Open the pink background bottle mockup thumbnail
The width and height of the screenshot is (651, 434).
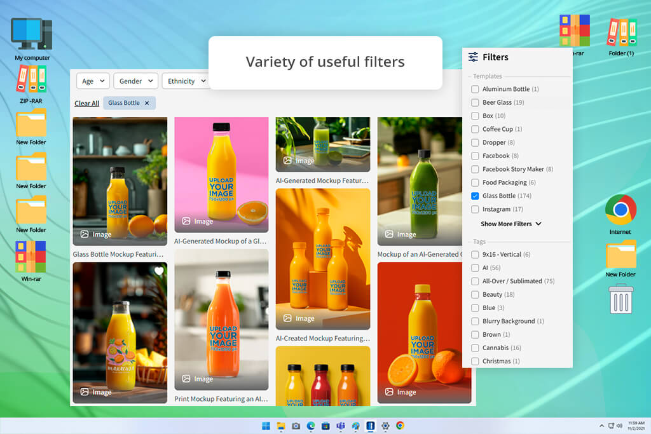221,174
